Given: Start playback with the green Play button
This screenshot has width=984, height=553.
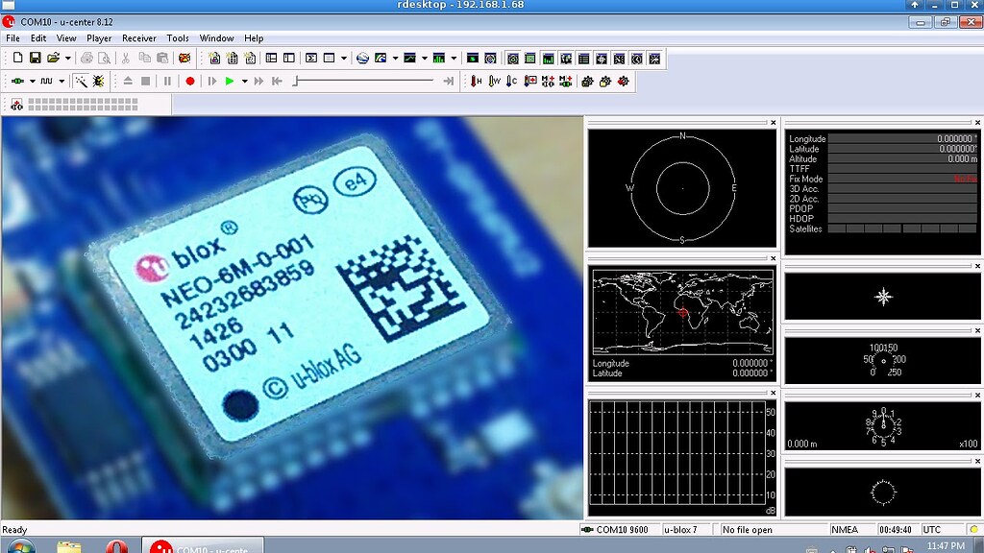Looking at the screenshot, I should 231,81.
